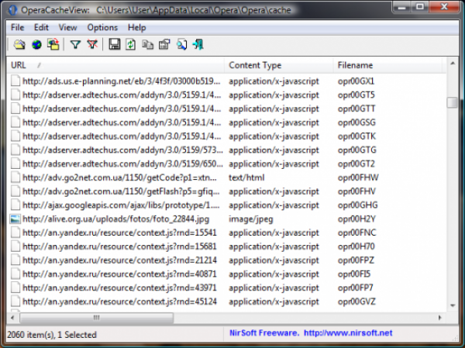
Task: Open the Options menu
Action: [x=102, y=28]
